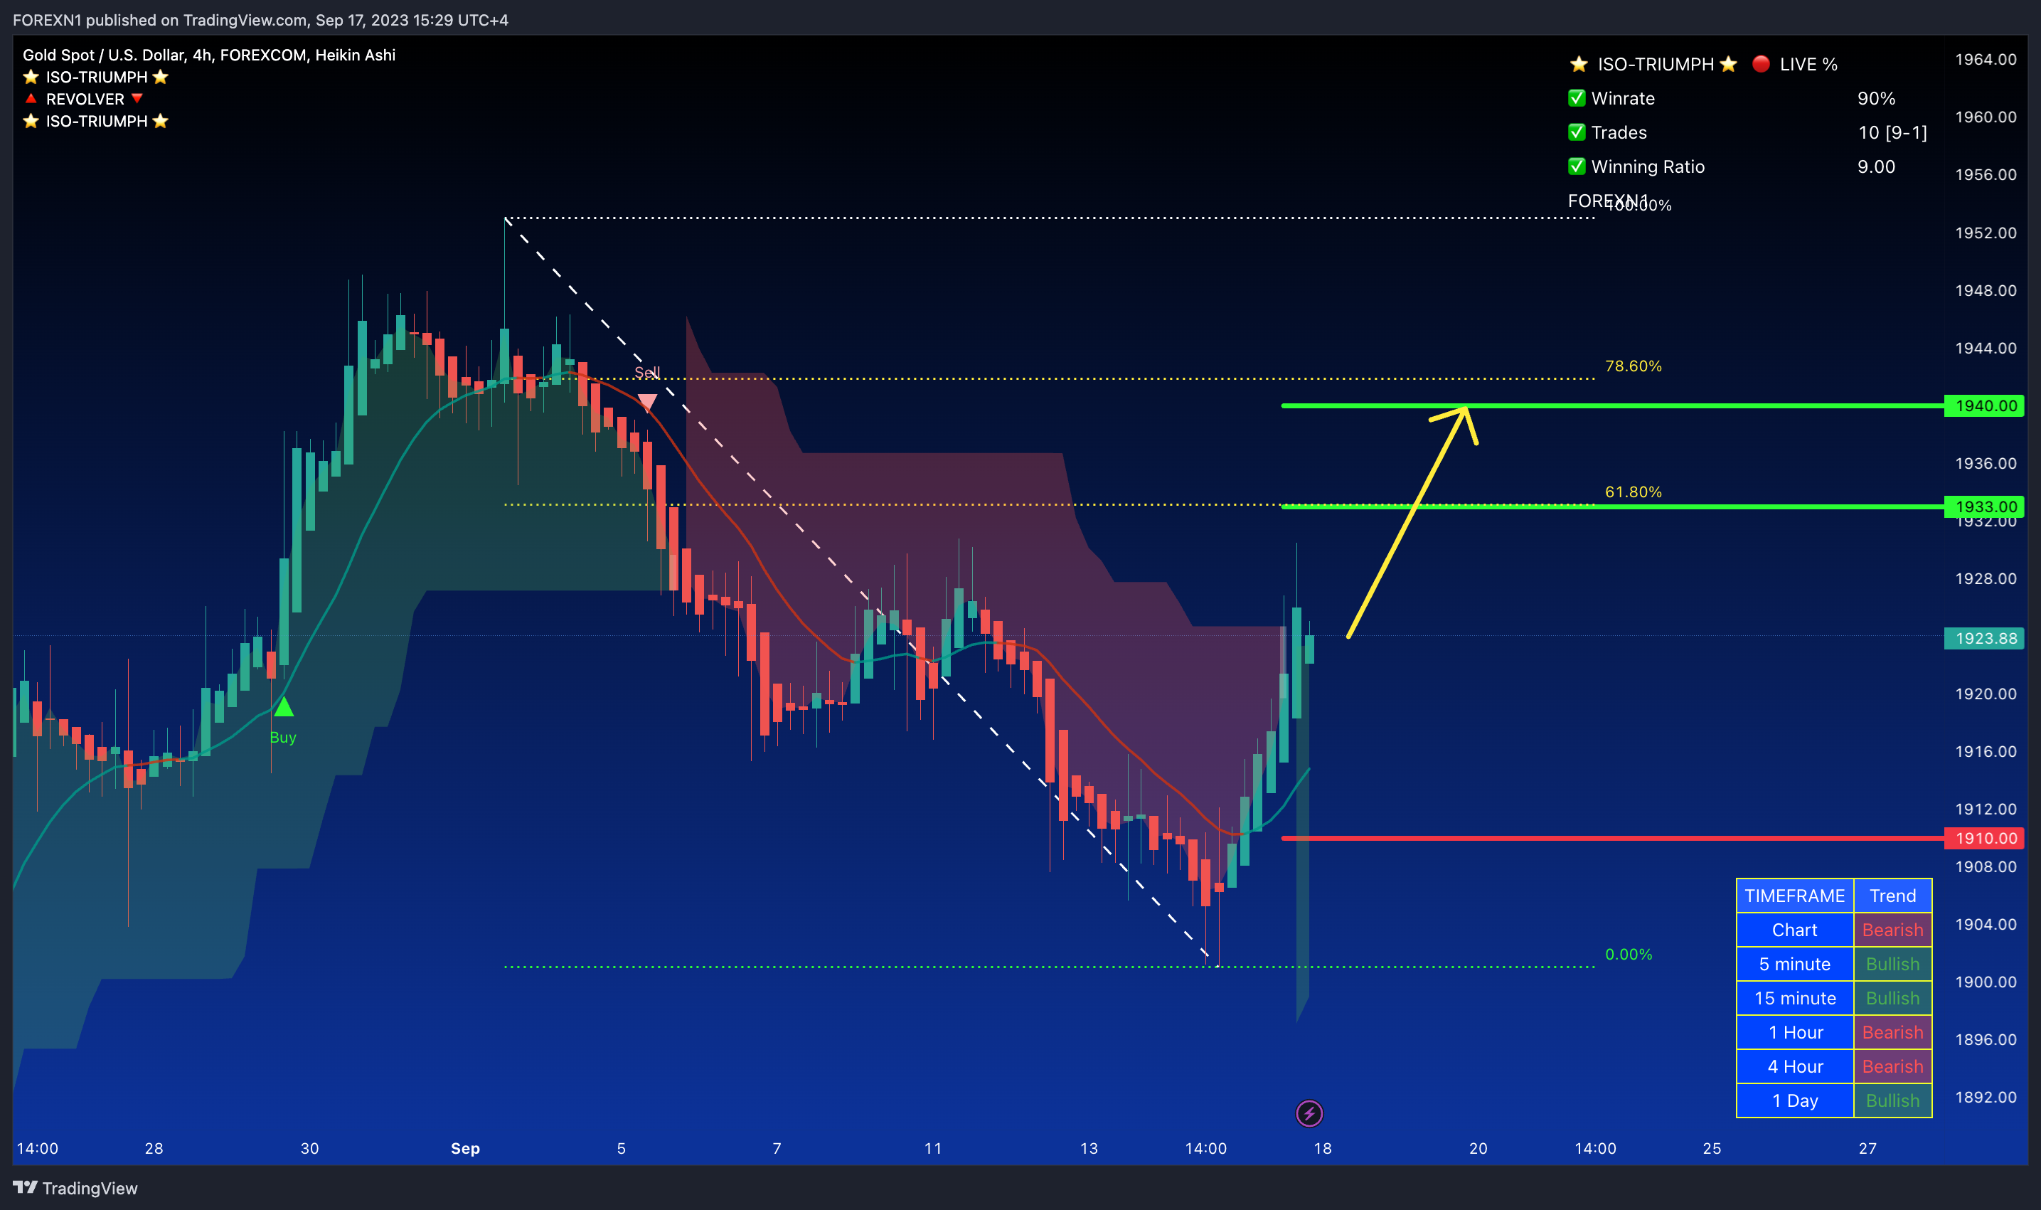2041x1210 pixels.
Task: Click the Trades 10 [9-1] value
Action: (1892, 132)
